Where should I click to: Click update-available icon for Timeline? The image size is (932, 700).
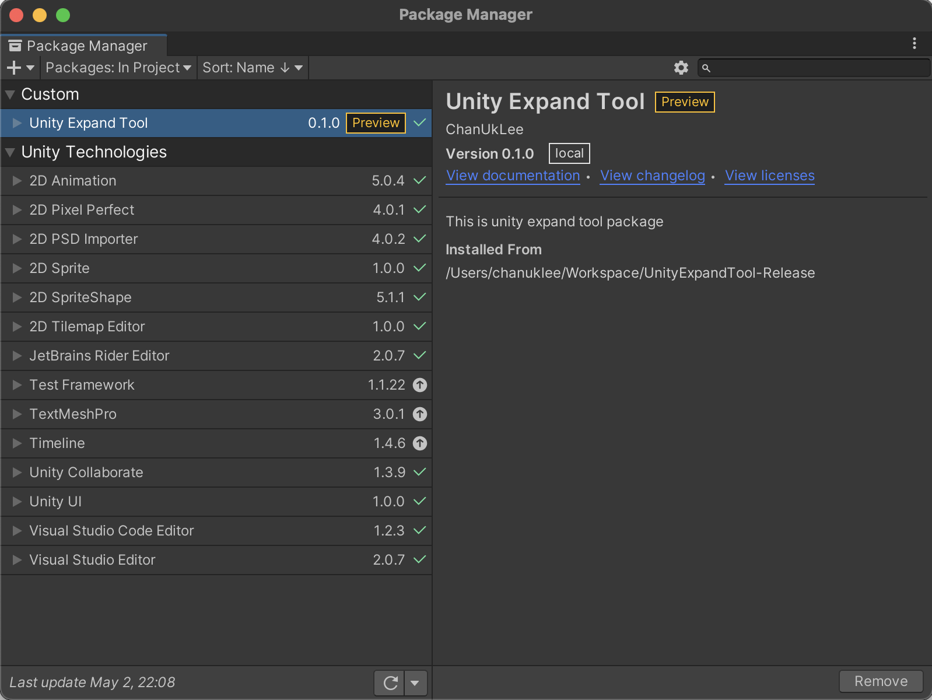pos(419,443)
